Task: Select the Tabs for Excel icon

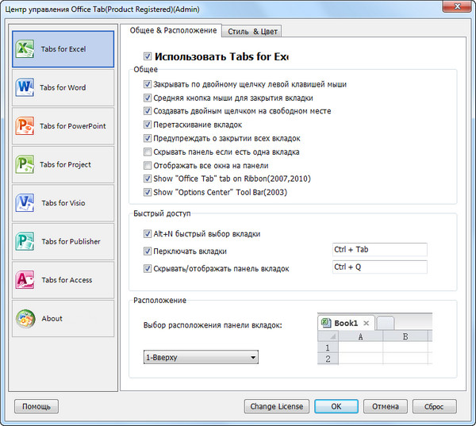Action: coord(25,49)
